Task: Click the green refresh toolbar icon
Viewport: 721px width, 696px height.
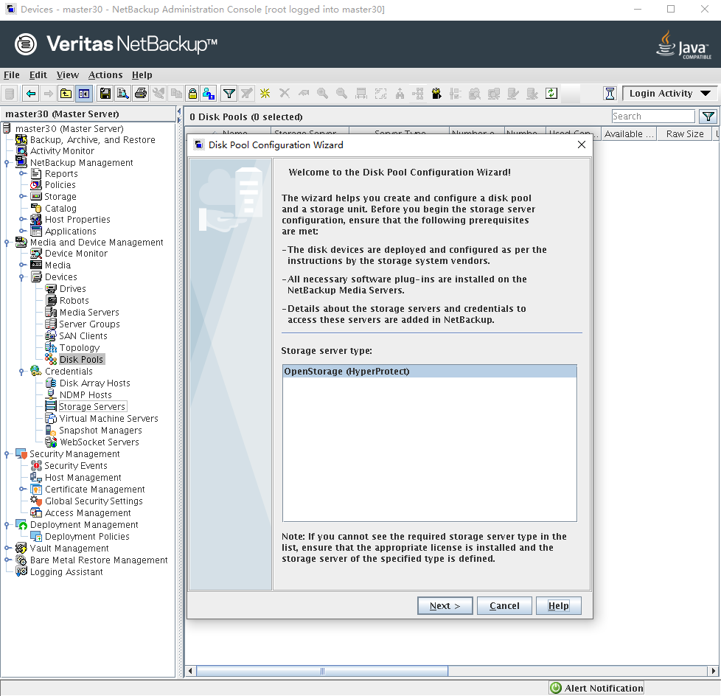Action: pos(551,94)
